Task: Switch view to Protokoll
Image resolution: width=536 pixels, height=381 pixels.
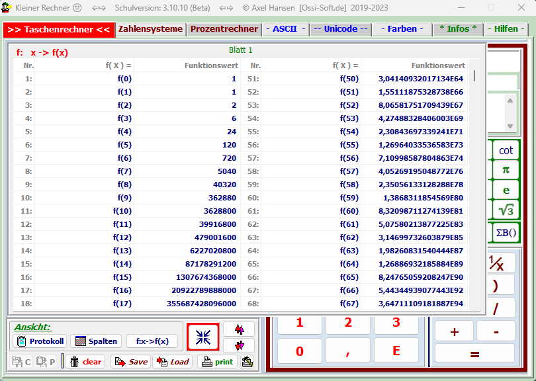Action: [39, 341]
